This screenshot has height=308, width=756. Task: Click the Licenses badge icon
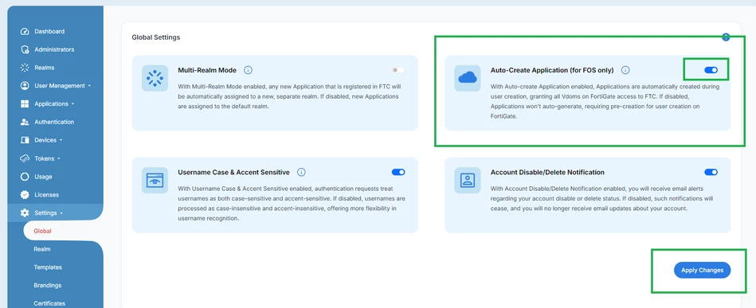point(25,195)
